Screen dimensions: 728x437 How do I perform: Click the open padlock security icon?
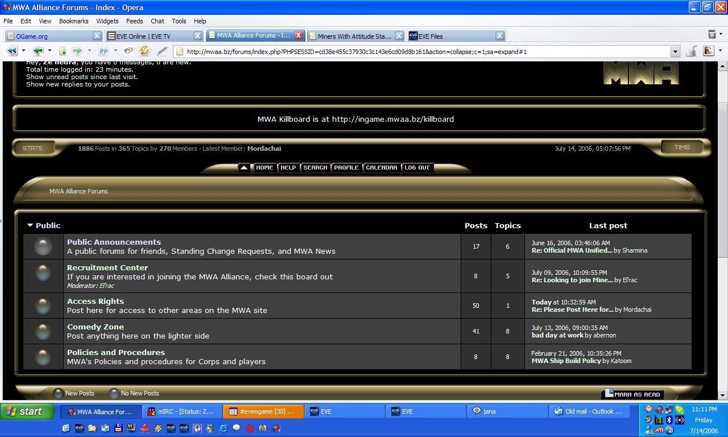691,51
